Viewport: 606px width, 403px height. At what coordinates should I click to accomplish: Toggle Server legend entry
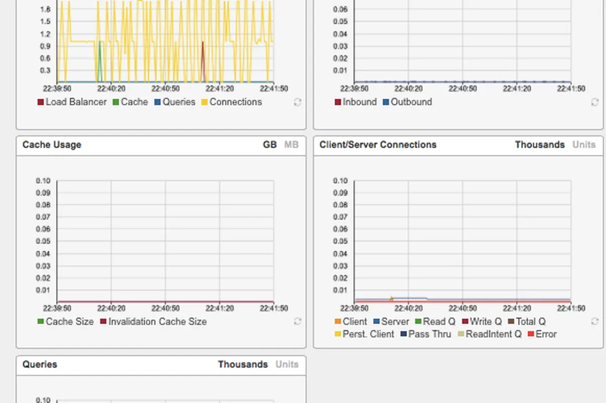391,321
